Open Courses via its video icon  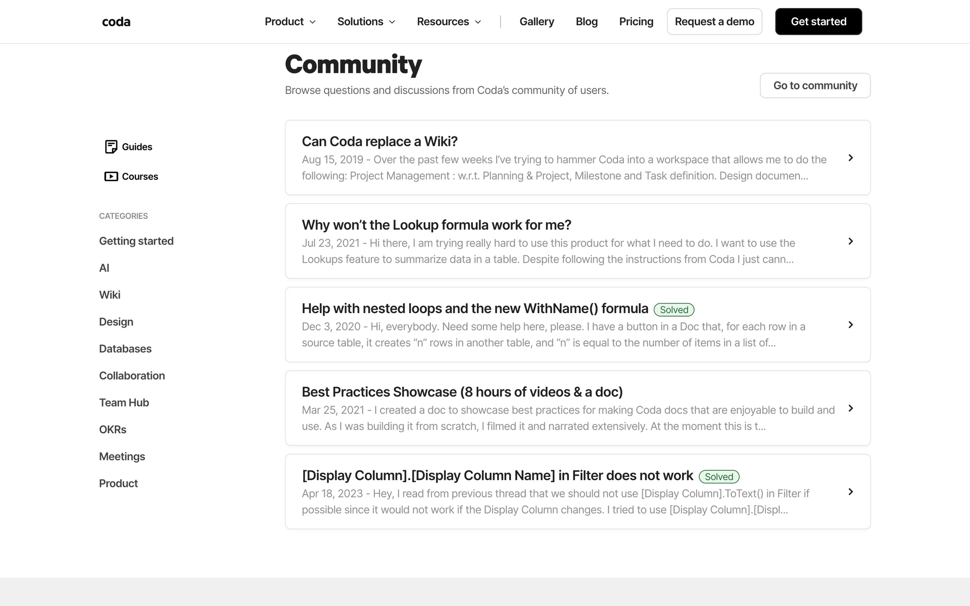pos(111,176)
